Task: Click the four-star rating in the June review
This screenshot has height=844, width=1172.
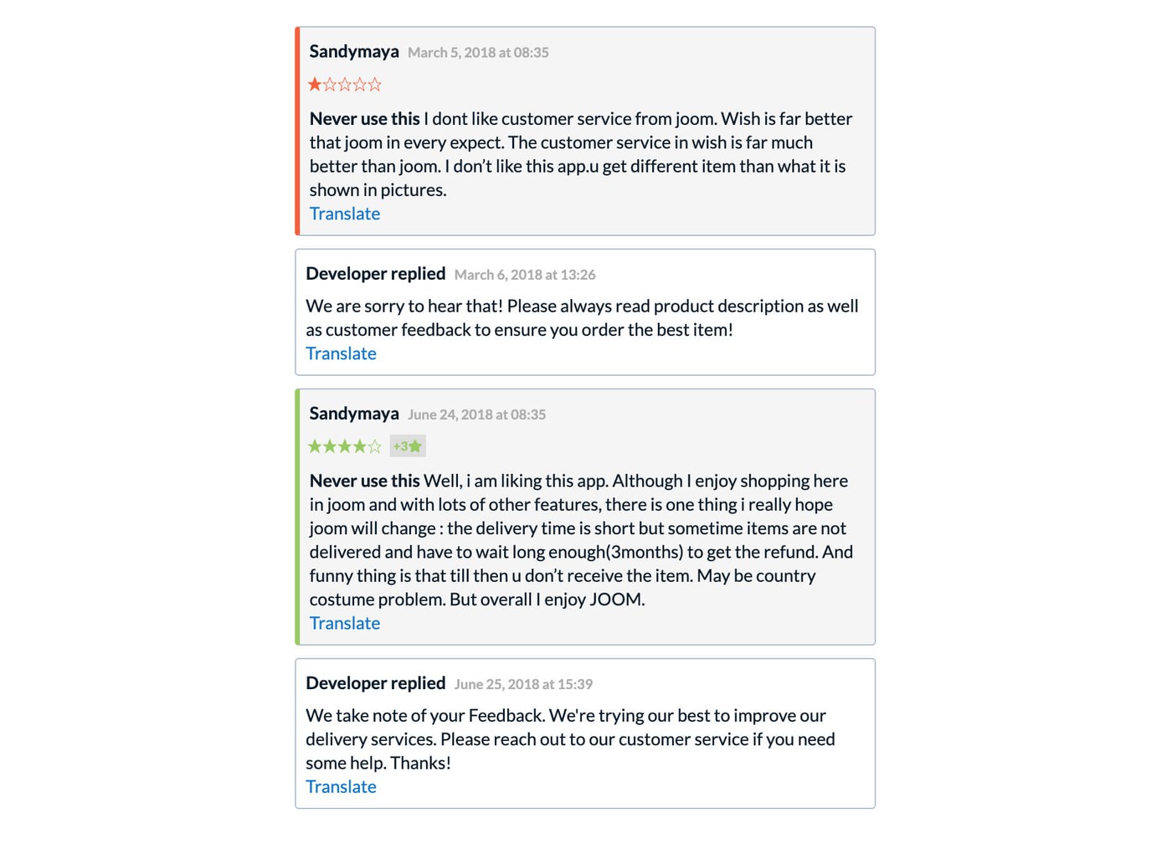Action: tap(344, 446)
